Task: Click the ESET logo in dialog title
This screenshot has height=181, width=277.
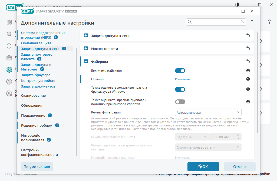Action: tap(27, 11)
